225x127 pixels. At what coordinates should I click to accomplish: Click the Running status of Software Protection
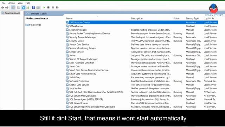tap(178, 81)
